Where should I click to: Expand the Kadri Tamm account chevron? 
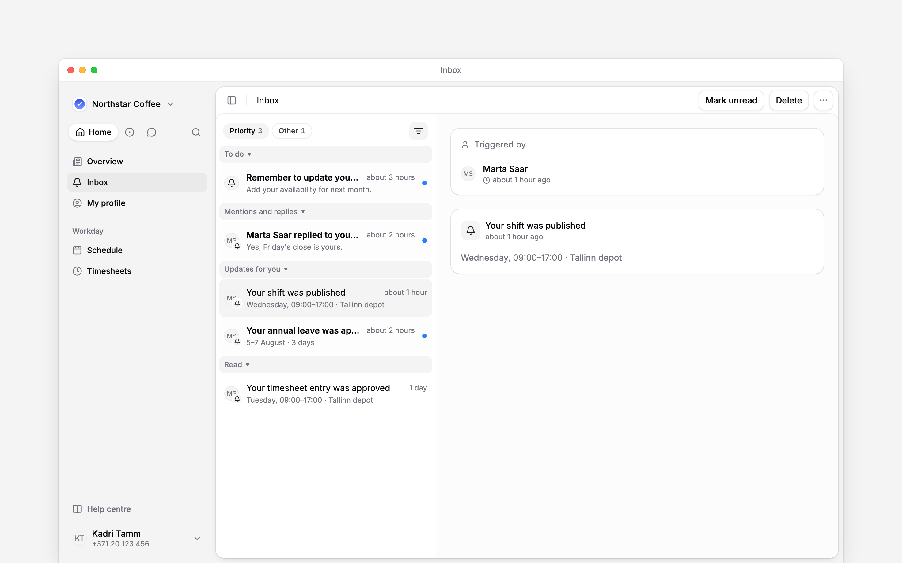[x=198, y=539]
